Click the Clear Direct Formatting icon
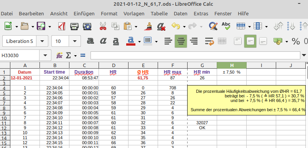This screenshot has width=308, height=148. point(161,26)
